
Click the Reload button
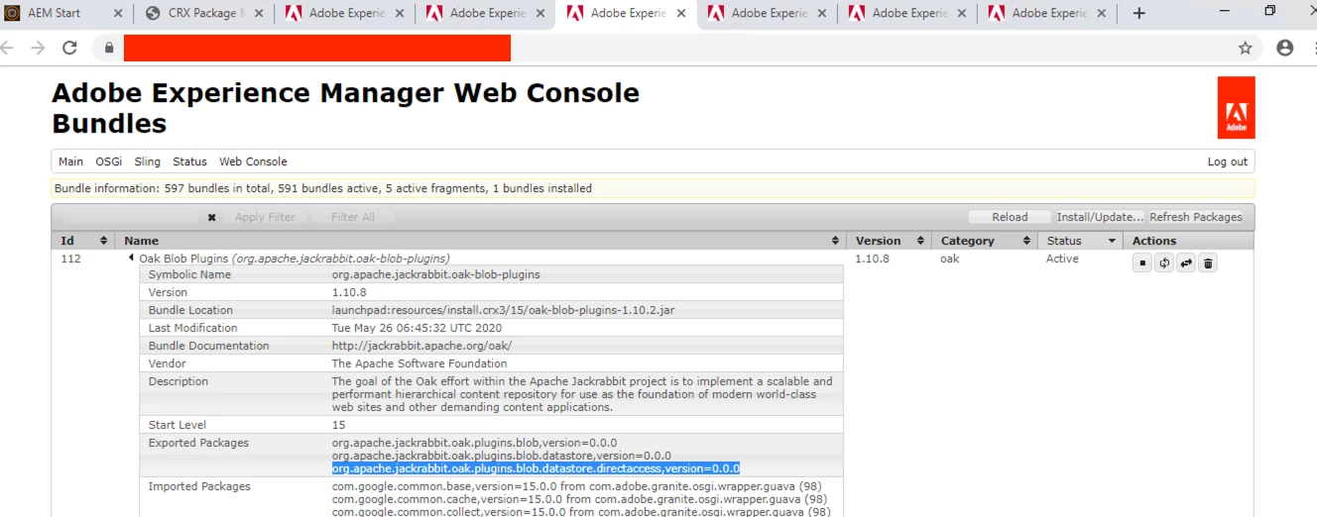tap(1010, 217)
